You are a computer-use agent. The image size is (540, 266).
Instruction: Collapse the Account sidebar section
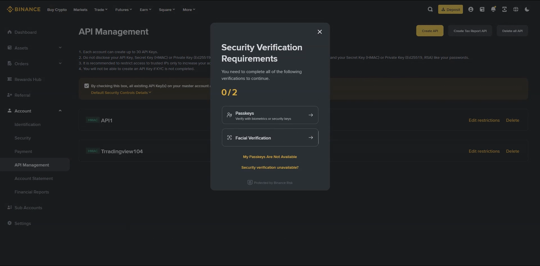[x=60, y=111]
